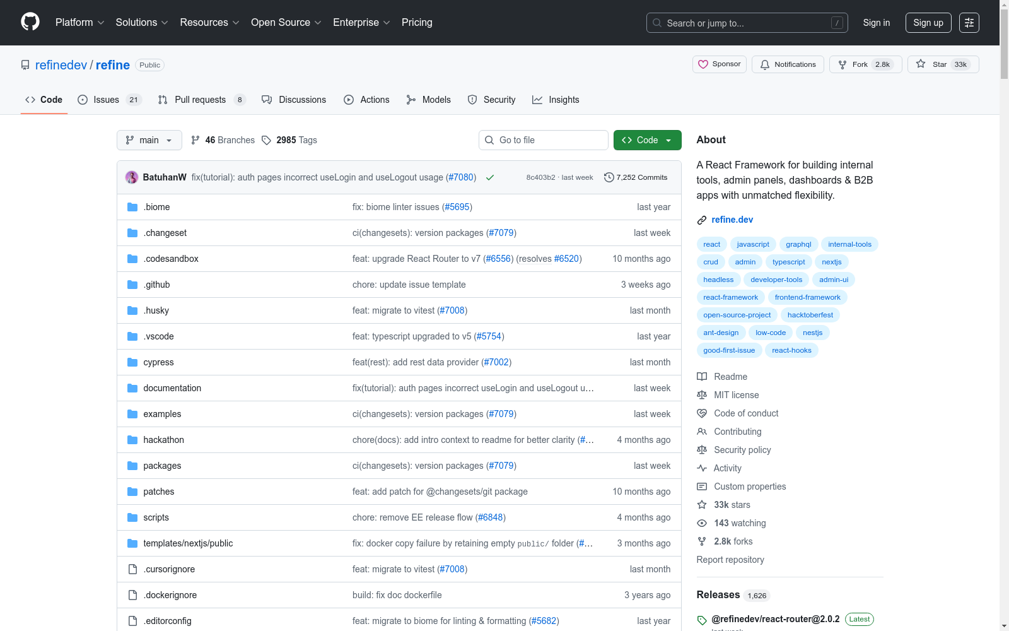Screen dimensions: 1009x631
Task: Open the Issues tab
Action: pos(110,100)
